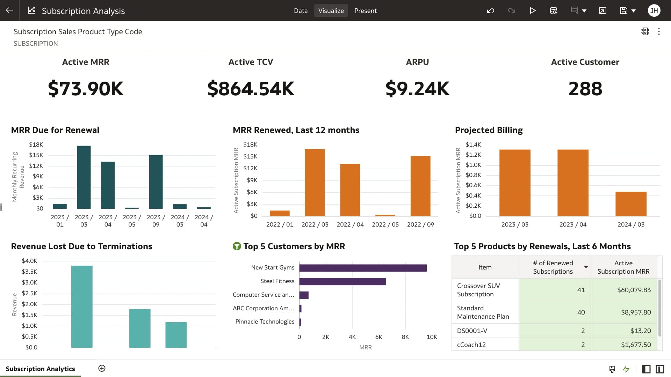The height and width of the screenshot is (377, 671).
Task: Refresh the data using the database refresh icon
Action: click(554, 10)
